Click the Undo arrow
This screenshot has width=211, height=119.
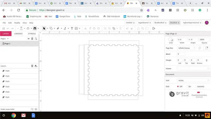8,29
